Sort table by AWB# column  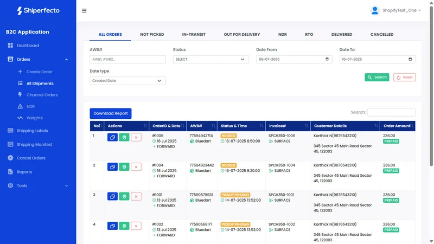202,126
